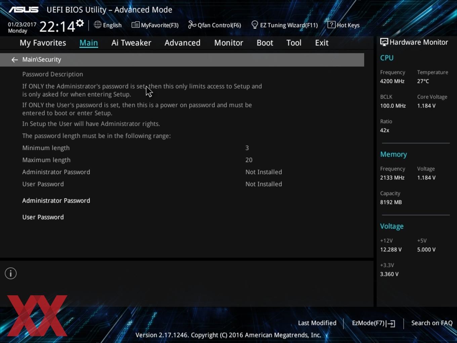The width and height of the screenshot is (457, 343).
Task: Click the EZ Tuning Wizard lightbulb icon
Action: (x=255, y=25)
